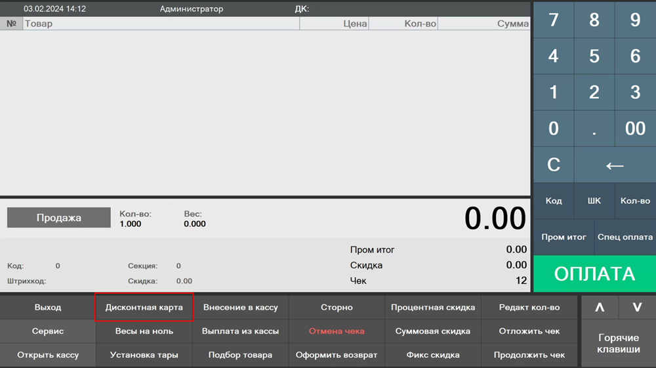
Task: Click the Товар column header
Action: 161,24
